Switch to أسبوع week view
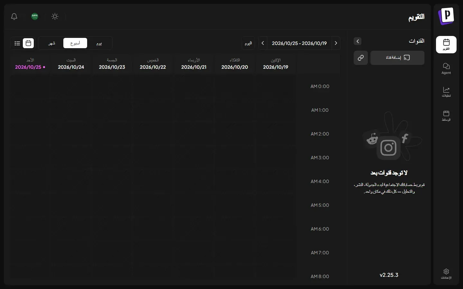The height and width of the screenshot is (289, 463). tap(75, 43)
